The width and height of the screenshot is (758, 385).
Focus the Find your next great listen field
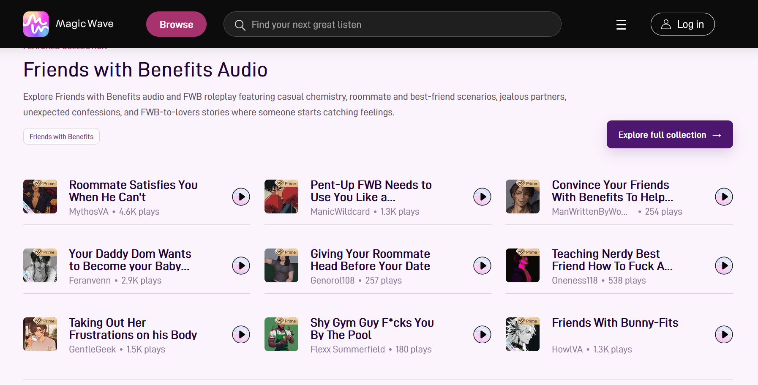click(x=392, y=24)
